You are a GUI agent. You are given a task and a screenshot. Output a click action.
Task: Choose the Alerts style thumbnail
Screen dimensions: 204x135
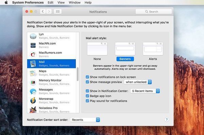coord(153,49)
